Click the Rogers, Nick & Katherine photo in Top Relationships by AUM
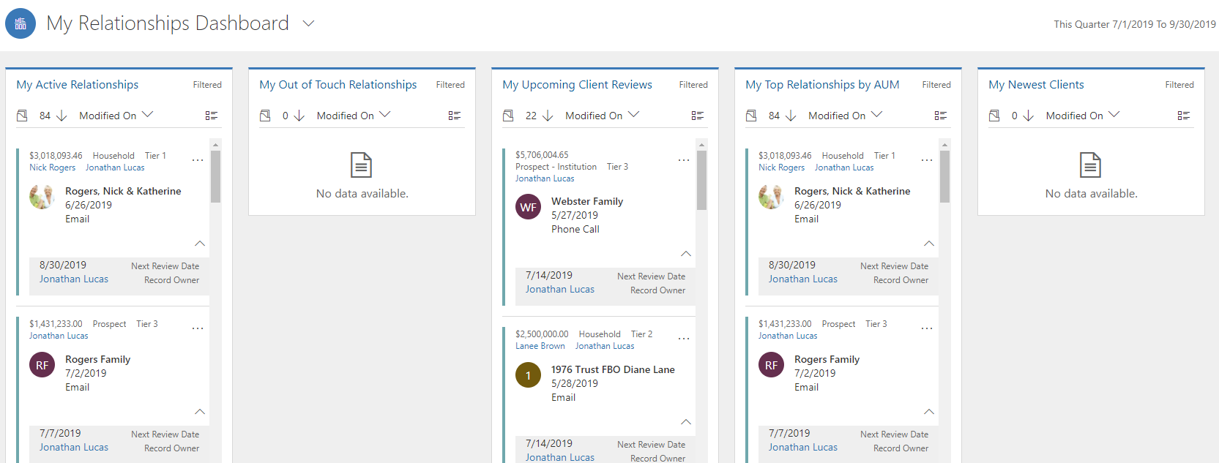 [771, 197]
